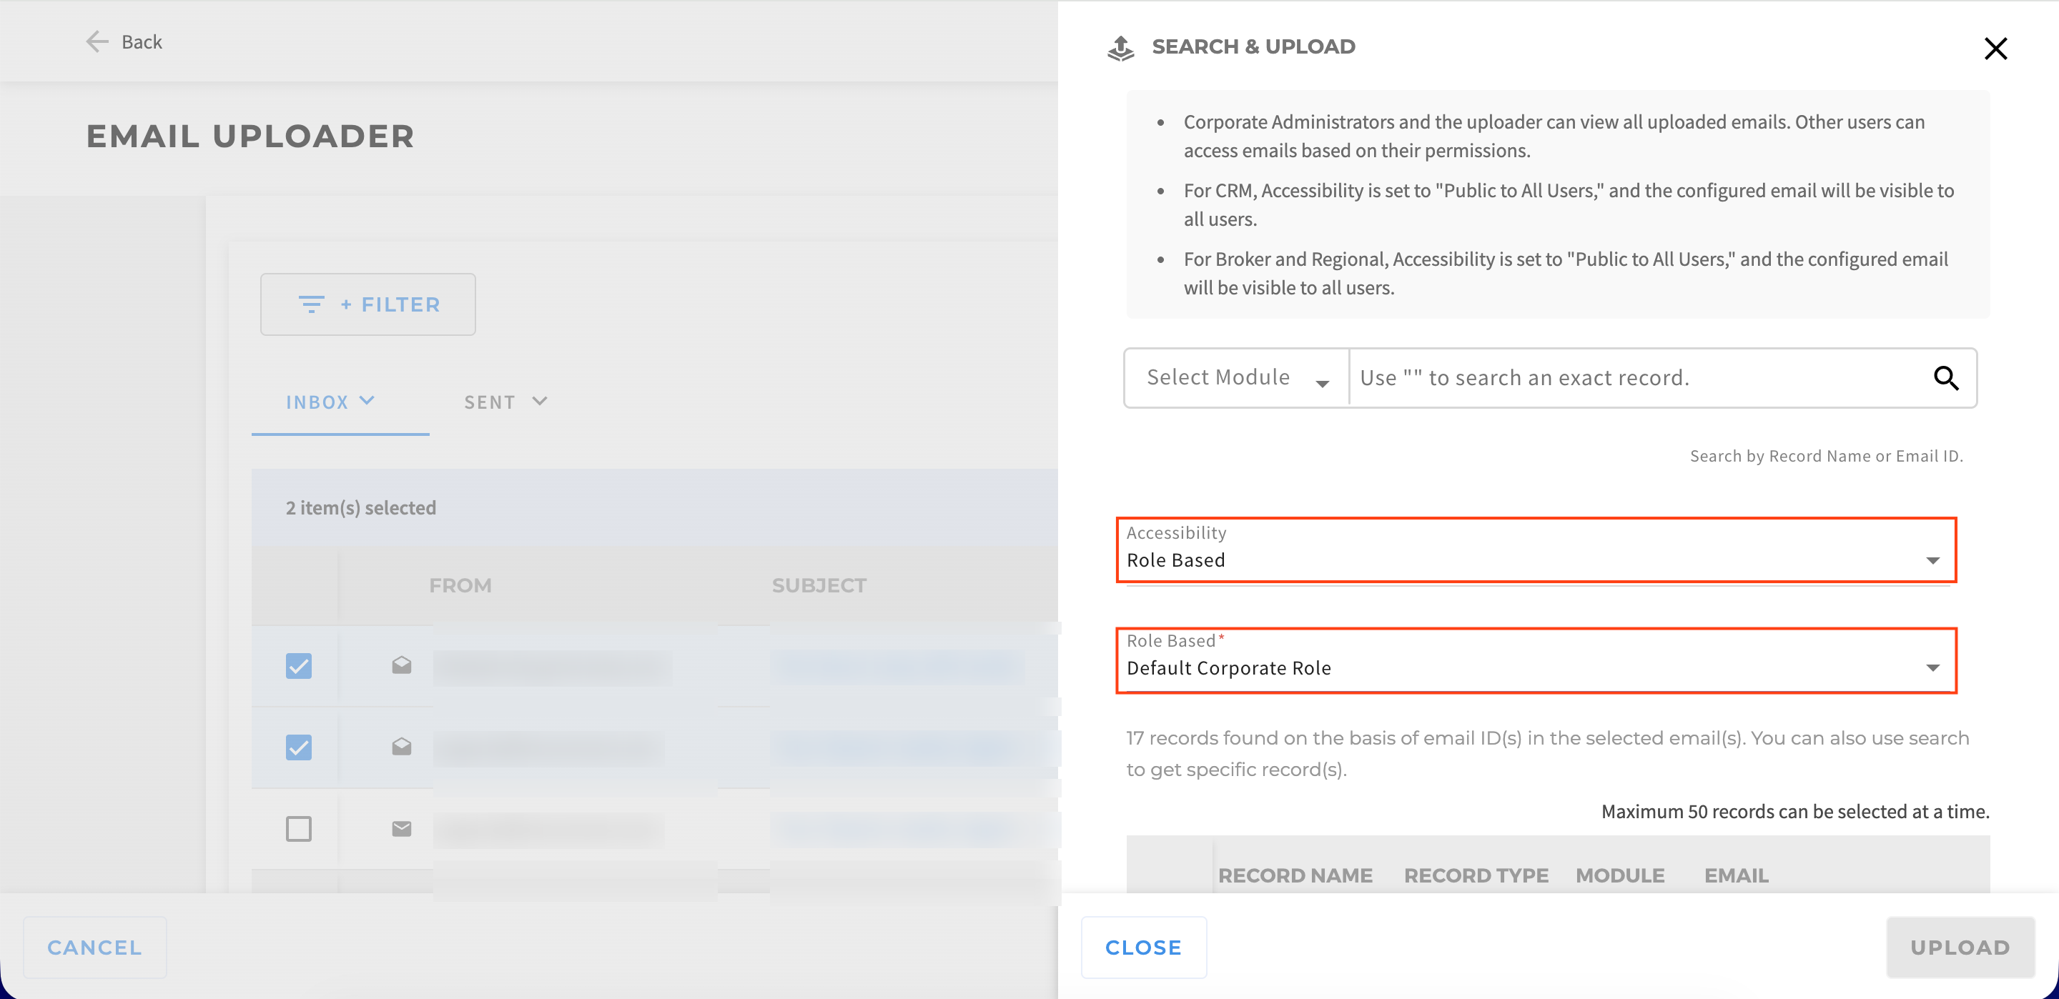Click the CANCEL button

click(94, 948)
